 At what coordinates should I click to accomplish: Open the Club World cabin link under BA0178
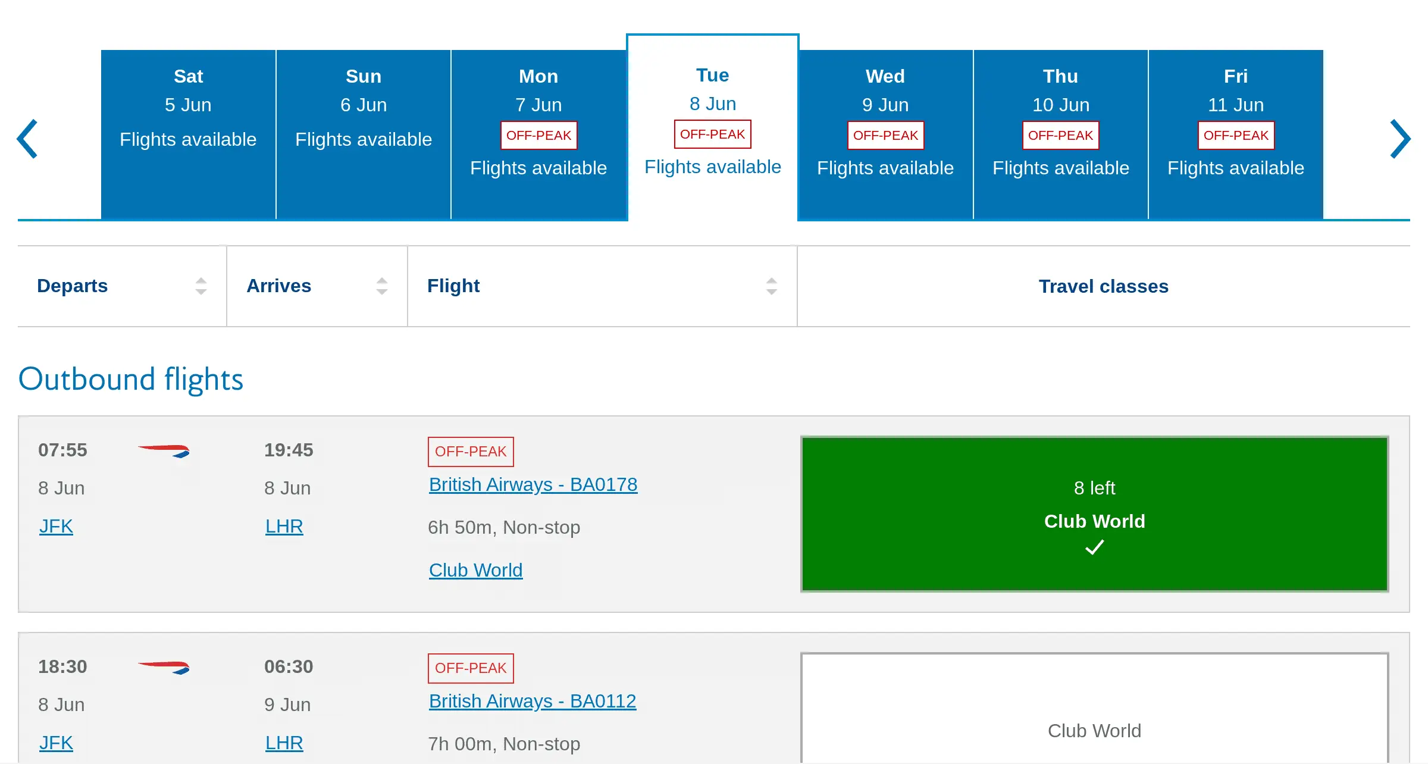point(475,570)
